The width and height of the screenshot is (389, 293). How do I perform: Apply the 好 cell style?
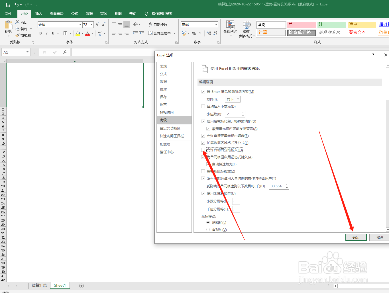(331, 24)
